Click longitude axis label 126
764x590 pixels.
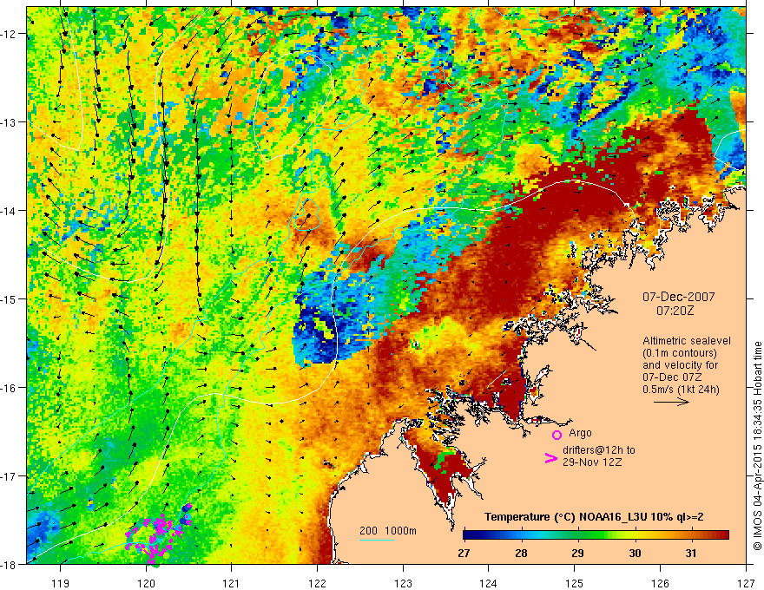(x=660, y=583)
